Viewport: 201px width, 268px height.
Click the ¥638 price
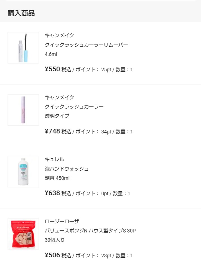(x=52, y=193)
